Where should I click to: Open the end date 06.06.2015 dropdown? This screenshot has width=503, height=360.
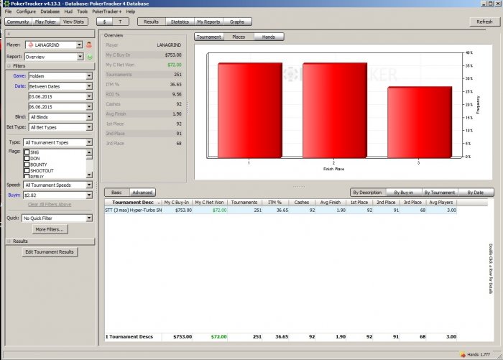tap(89, 106)
